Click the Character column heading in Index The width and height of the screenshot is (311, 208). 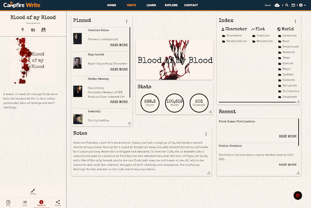pos(234,29)
